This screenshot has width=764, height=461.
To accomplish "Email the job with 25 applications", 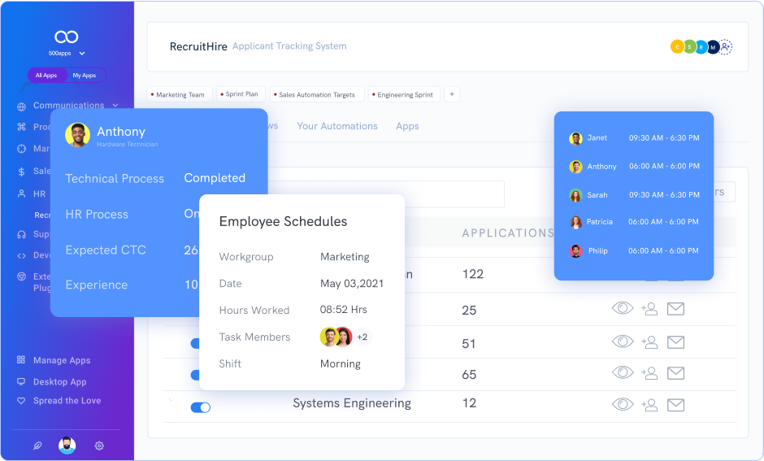I will 675,309.
